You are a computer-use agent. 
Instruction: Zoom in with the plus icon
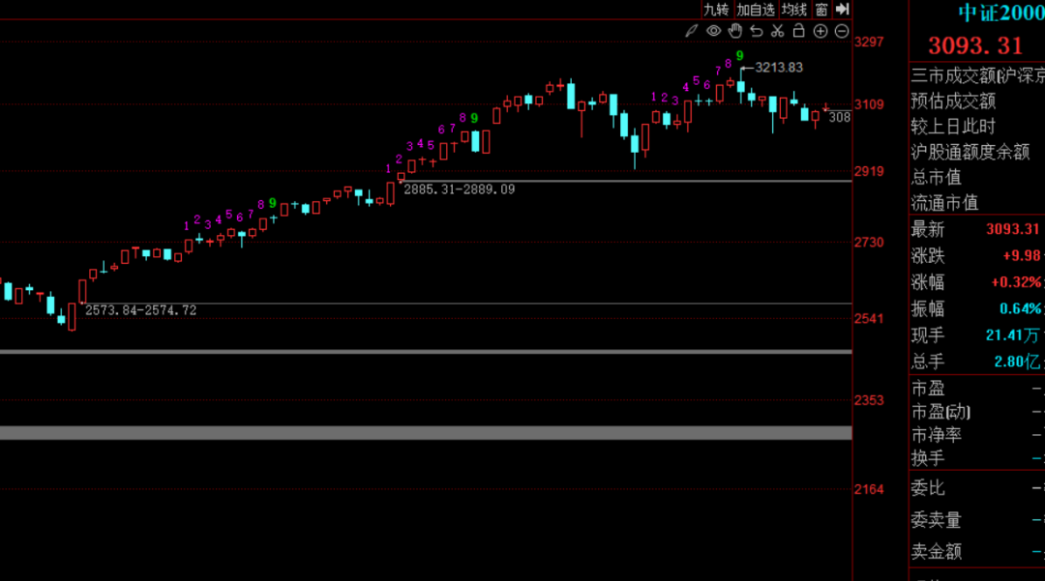click(821, 31)
